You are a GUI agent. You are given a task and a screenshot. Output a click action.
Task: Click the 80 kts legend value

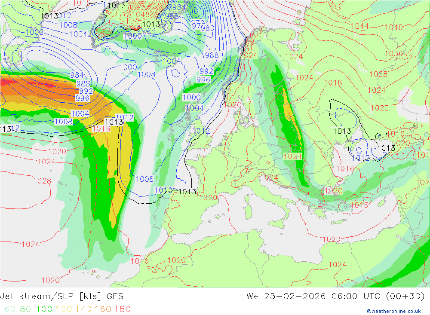coord(25,309)
